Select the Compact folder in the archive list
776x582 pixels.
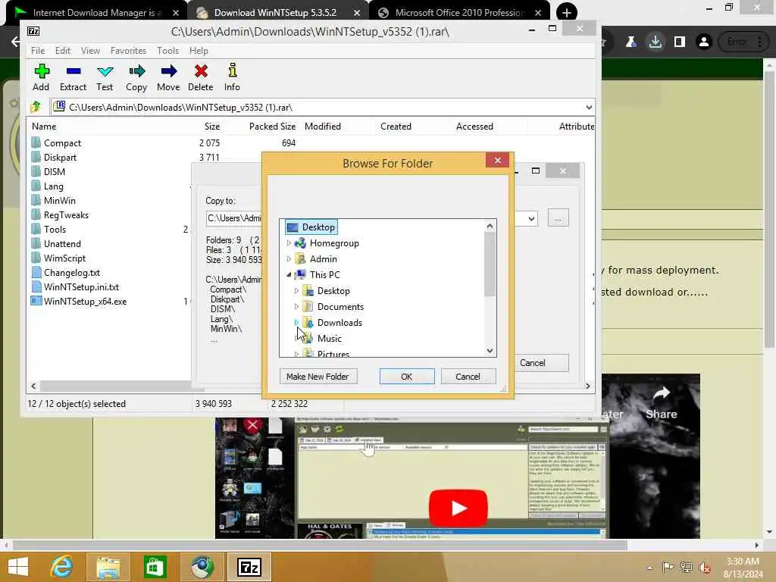62,143
